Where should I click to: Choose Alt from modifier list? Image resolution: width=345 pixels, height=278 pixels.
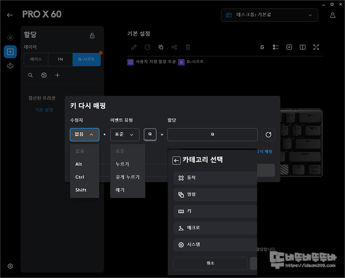coord(84,164)
